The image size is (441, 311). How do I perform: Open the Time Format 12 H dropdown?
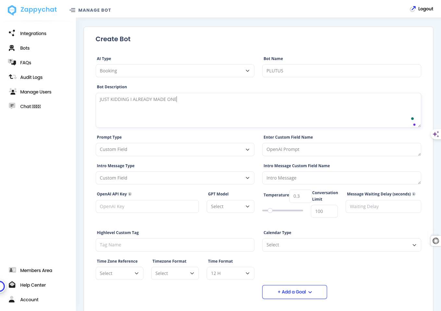pos(230,273)
